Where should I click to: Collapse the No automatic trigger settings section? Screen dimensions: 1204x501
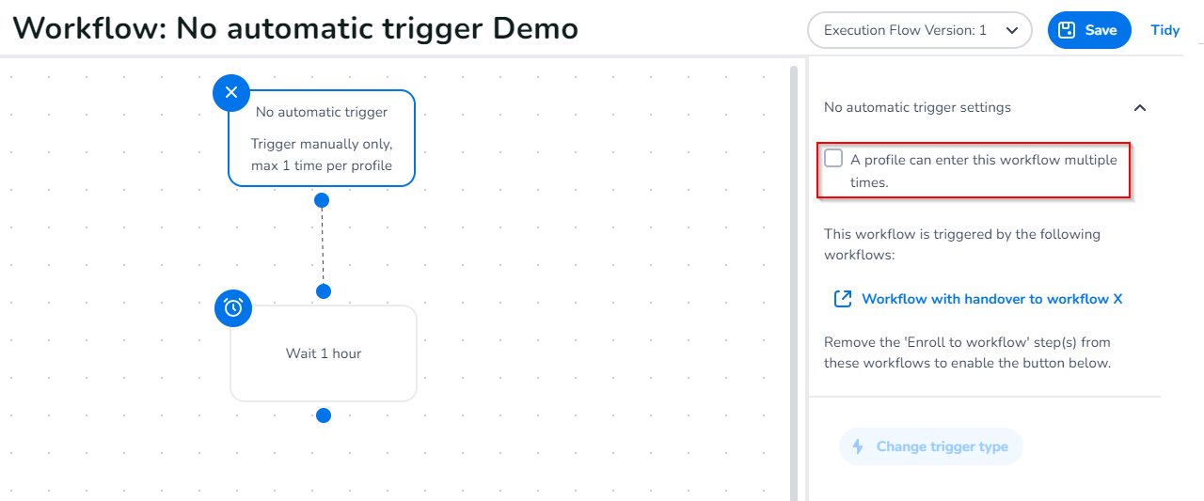pyautogui.click(x=1140, y=108)
